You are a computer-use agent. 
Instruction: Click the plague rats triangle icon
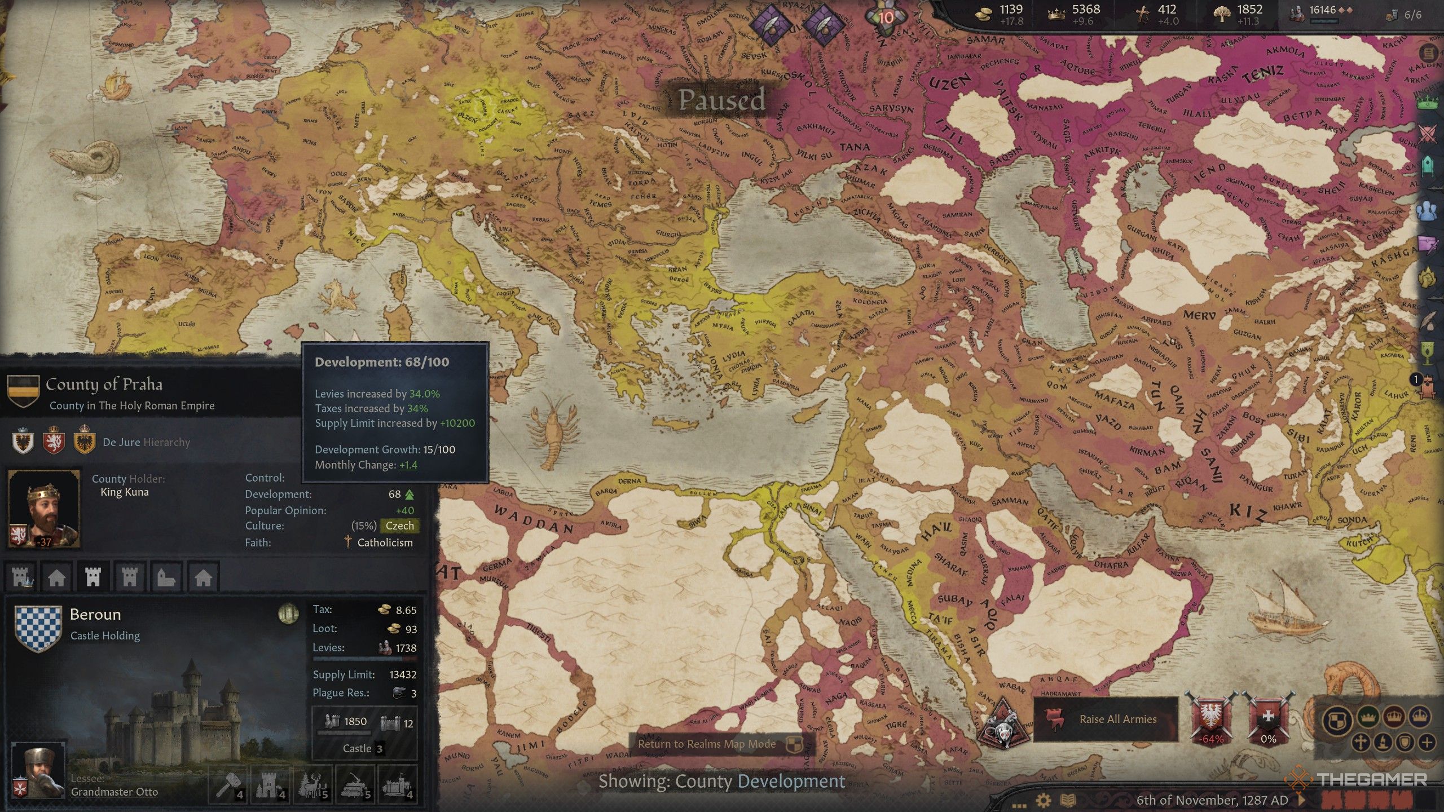(x=1003, y=723)
